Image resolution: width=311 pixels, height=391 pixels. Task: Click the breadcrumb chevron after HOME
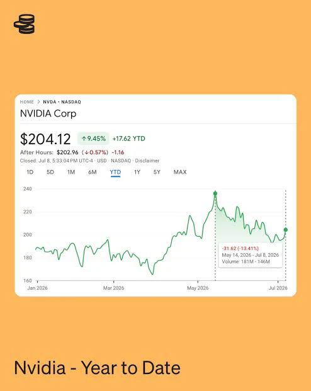pos(38,102)
